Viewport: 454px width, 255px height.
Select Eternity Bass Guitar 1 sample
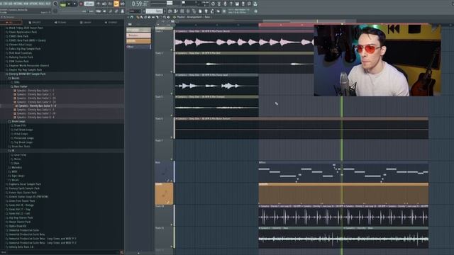click(35, 91)
